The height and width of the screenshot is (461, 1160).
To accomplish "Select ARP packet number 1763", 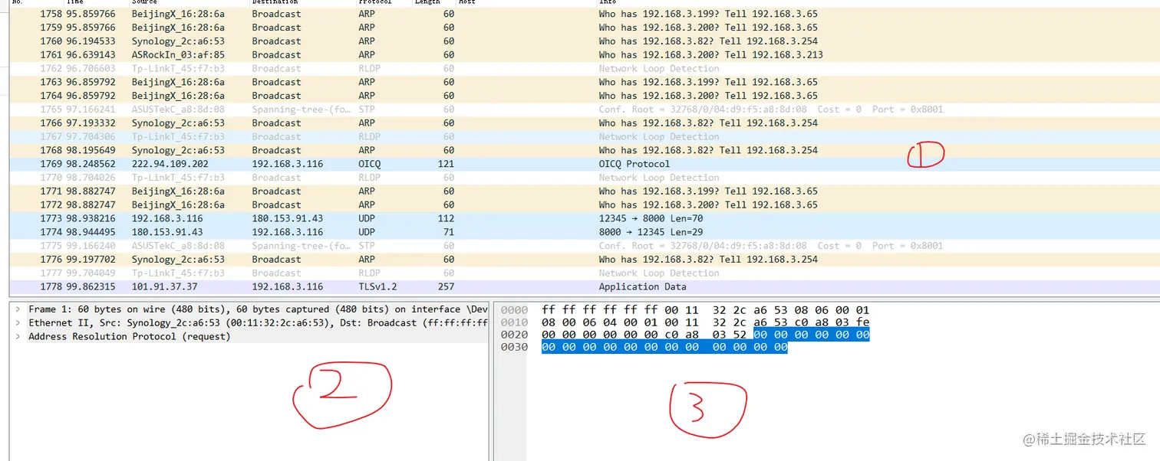I will pyautogui.click(x=584, y=82).
